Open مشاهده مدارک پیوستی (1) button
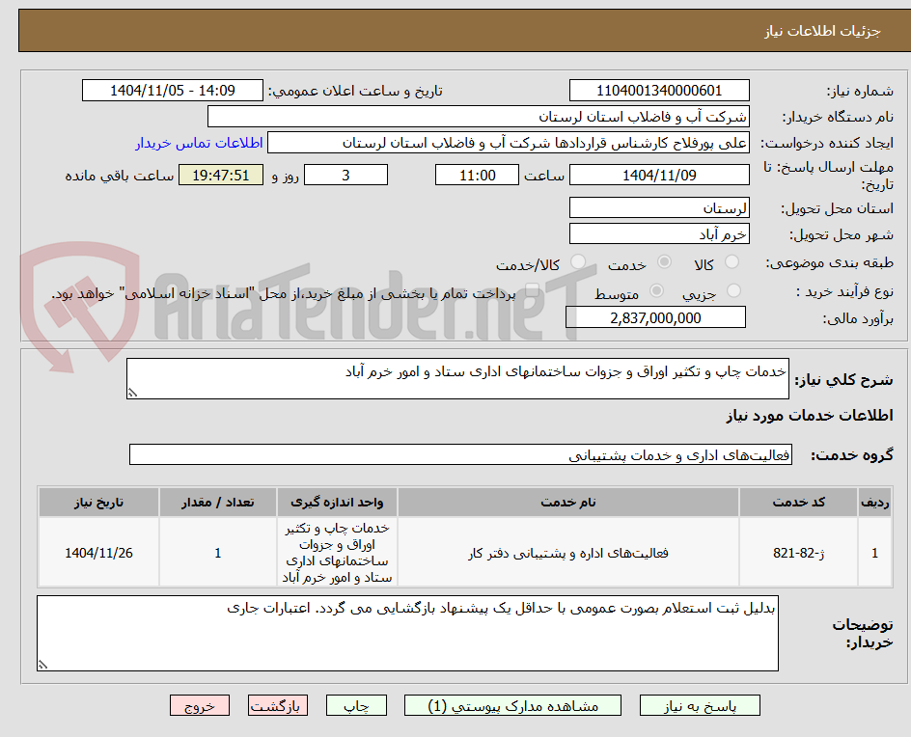 click(x=512, y=705)
